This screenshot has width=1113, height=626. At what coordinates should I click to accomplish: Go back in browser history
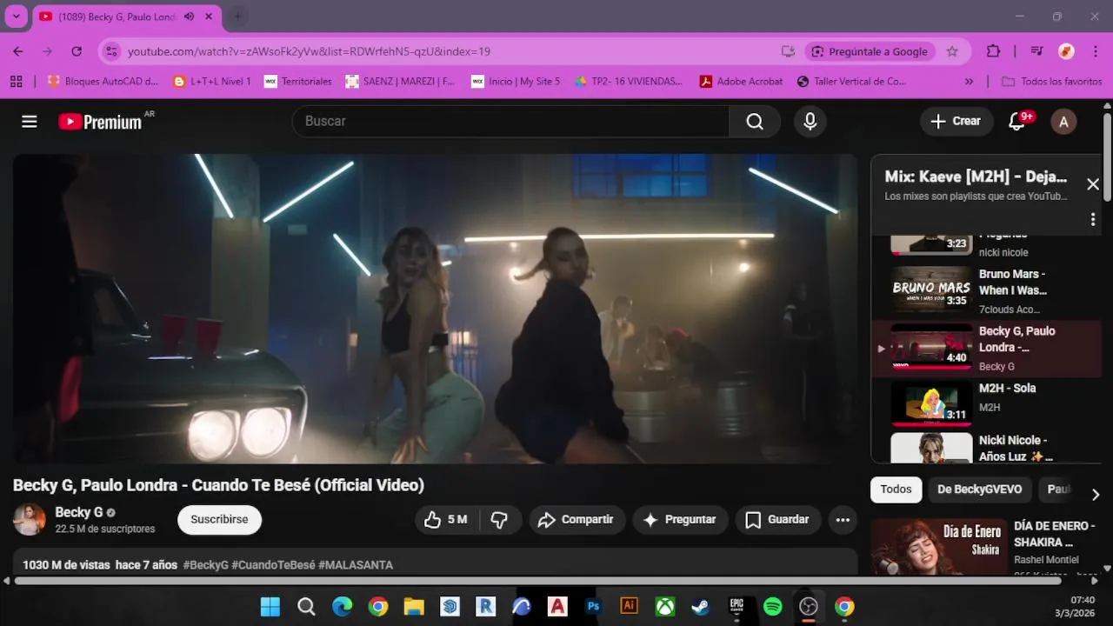coord(18,51)
